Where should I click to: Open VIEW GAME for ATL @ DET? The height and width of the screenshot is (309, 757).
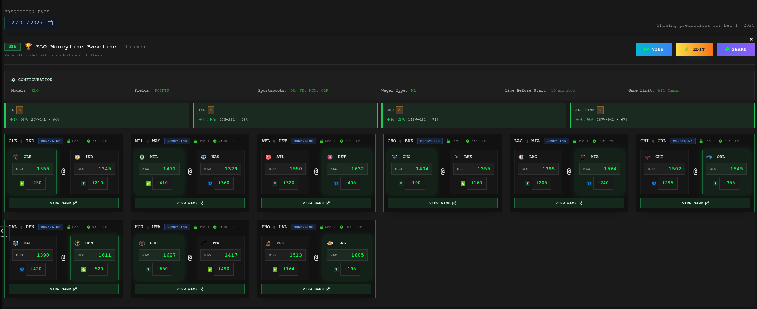click(316, 203)
